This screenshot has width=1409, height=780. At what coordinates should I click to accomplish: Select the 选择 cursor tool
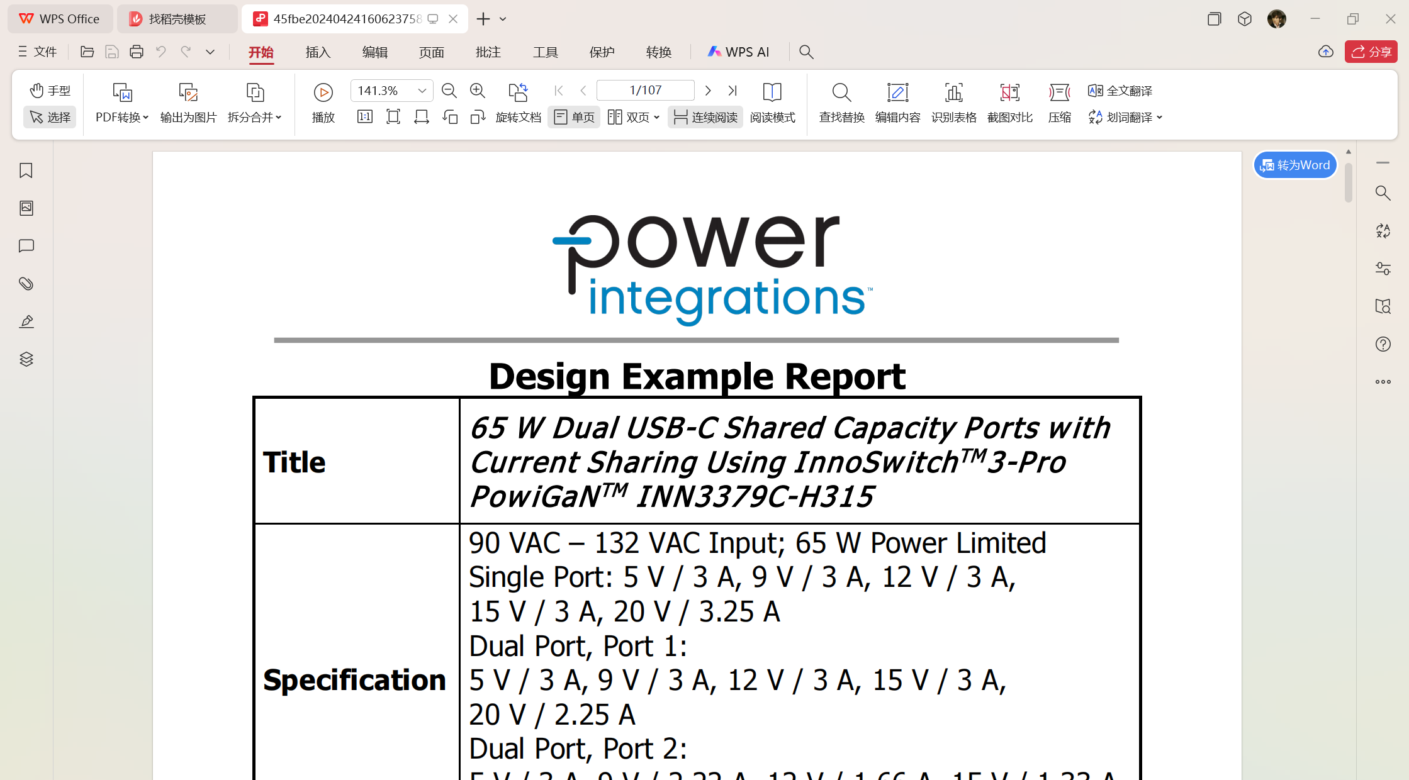coord(50,117)
